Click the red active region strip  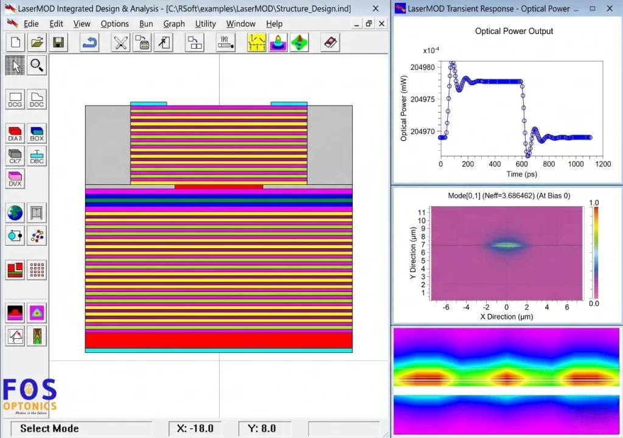pos(218,186)
